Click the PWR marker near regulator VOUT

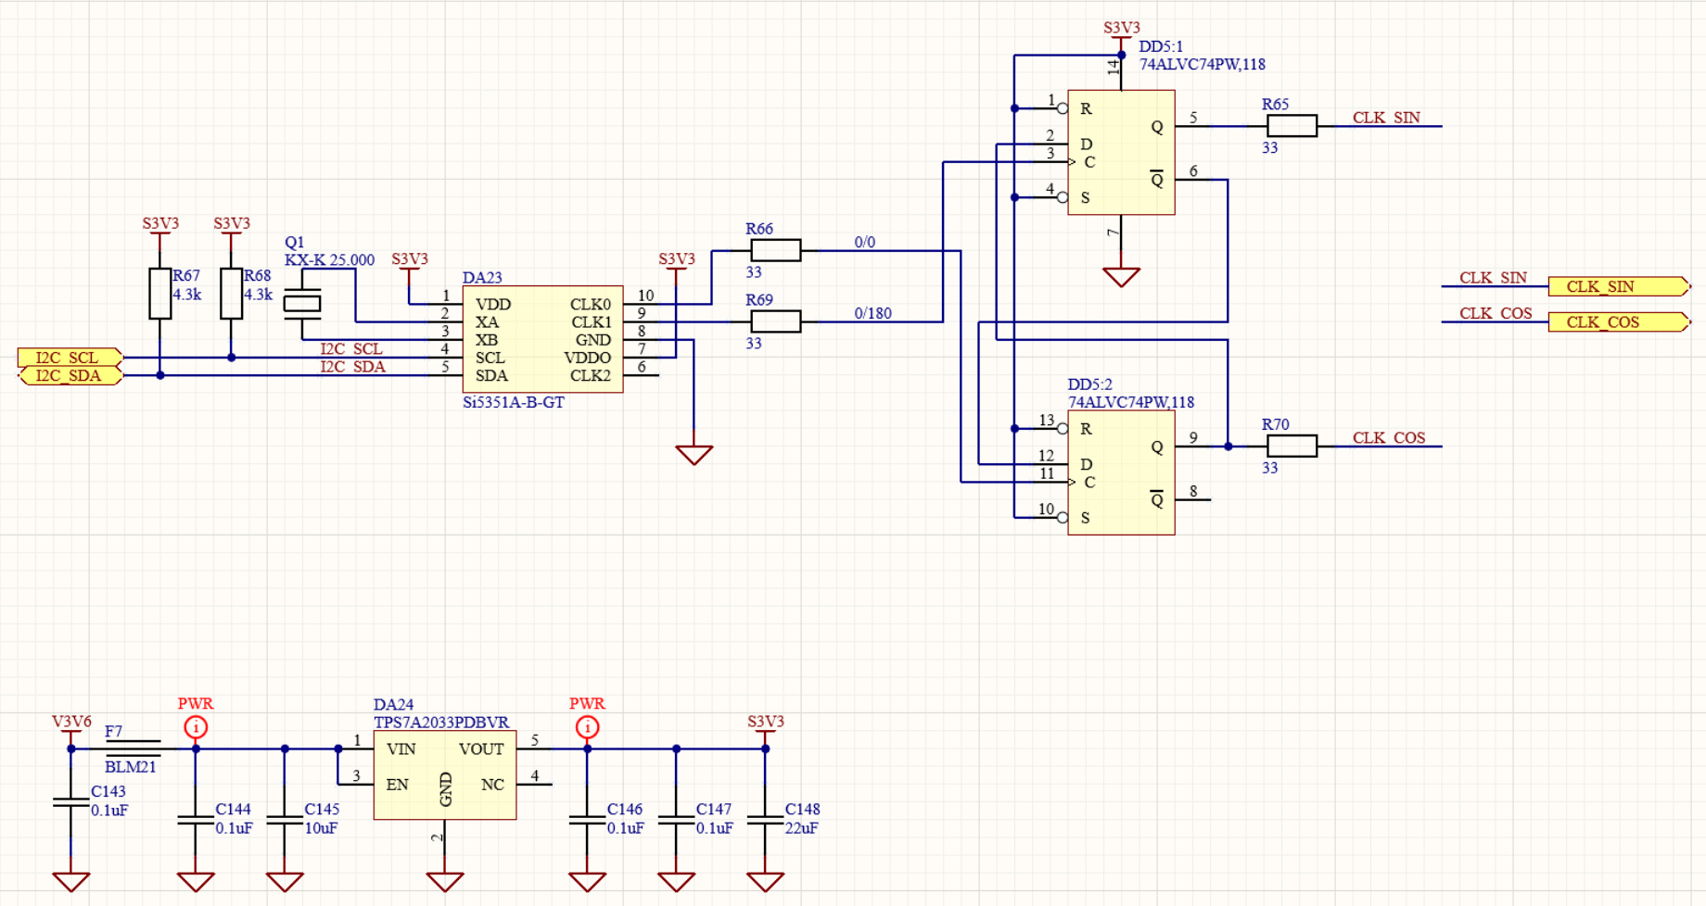coord(587,727)
